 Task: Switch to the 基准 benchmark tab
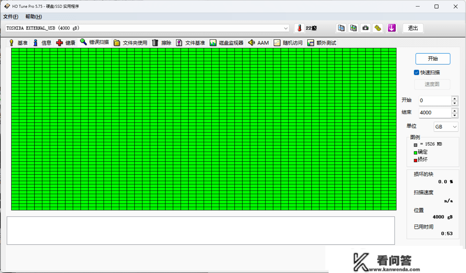[19, 43]
